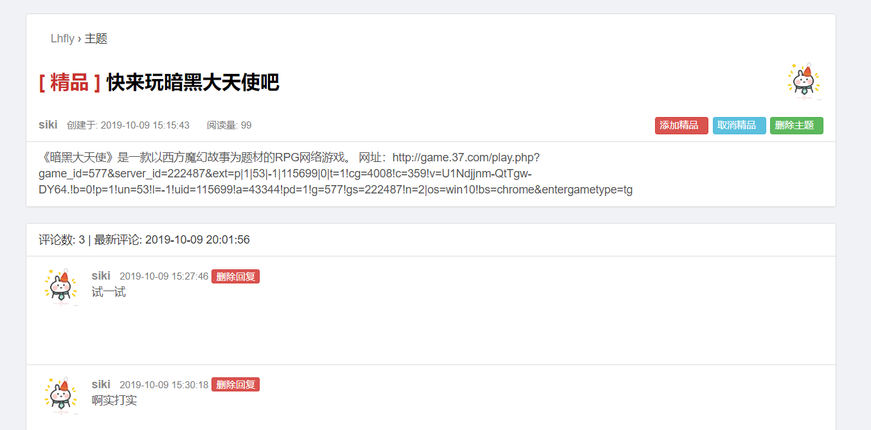Image resolution: width=871 pixels, height=430 pixels.
Task: Click the game.37.com URL text in the post
Action: coord(336,174)
